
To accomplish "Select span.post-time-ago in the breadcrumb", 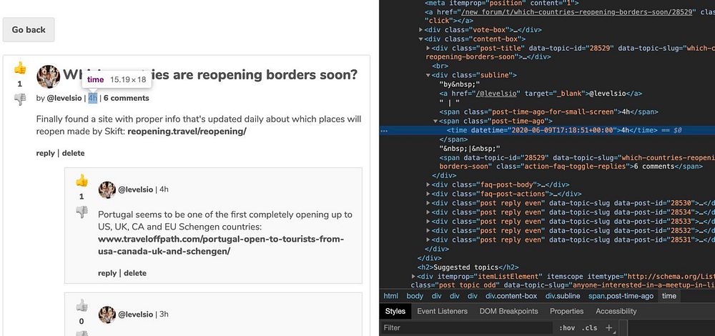I will [x=621, y=296].
